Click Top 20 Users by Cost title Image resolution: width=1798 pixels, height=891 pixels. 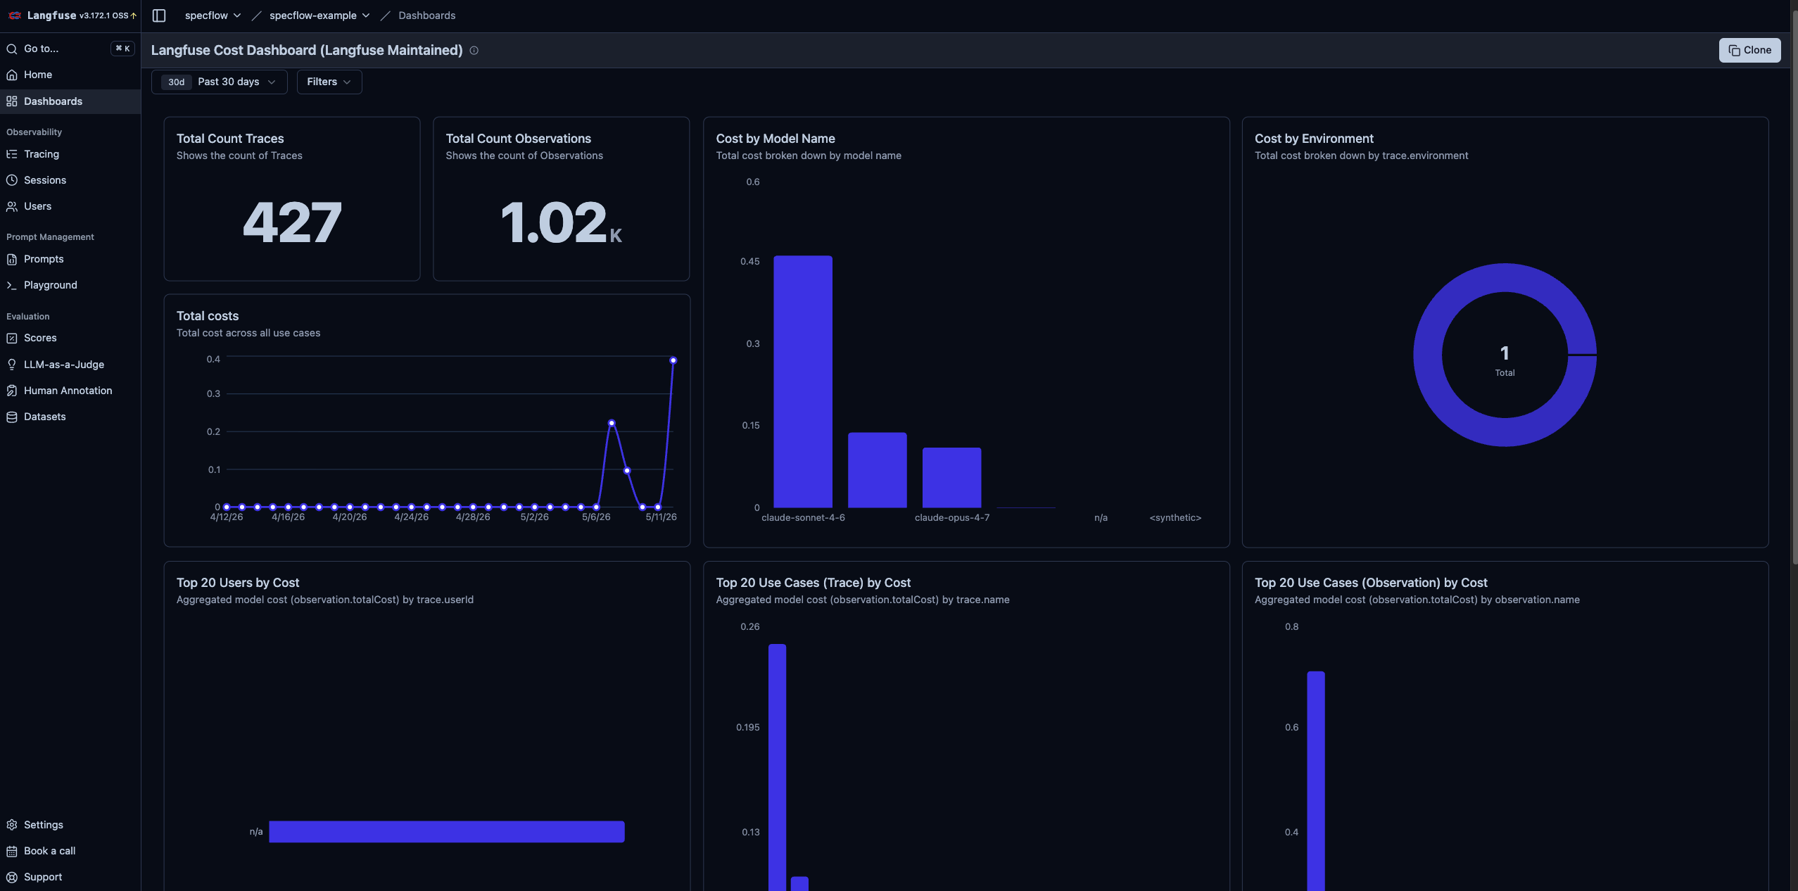click(x=238, y=583)
